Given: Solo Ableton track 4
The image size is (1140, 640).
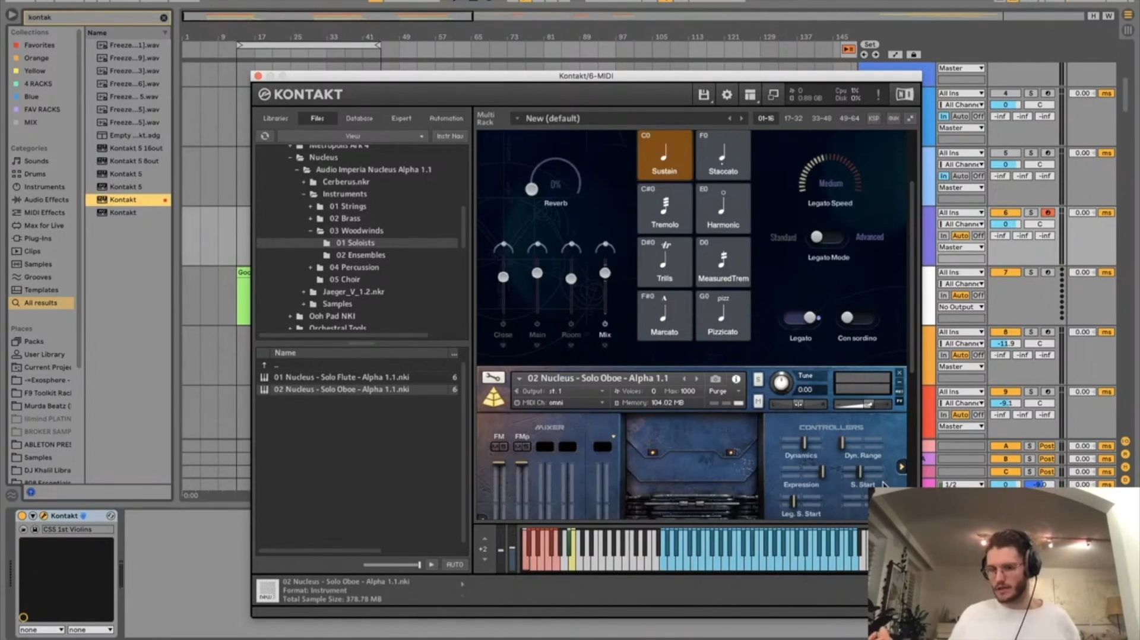Looking at the screenshot, I should [1031, 93].
